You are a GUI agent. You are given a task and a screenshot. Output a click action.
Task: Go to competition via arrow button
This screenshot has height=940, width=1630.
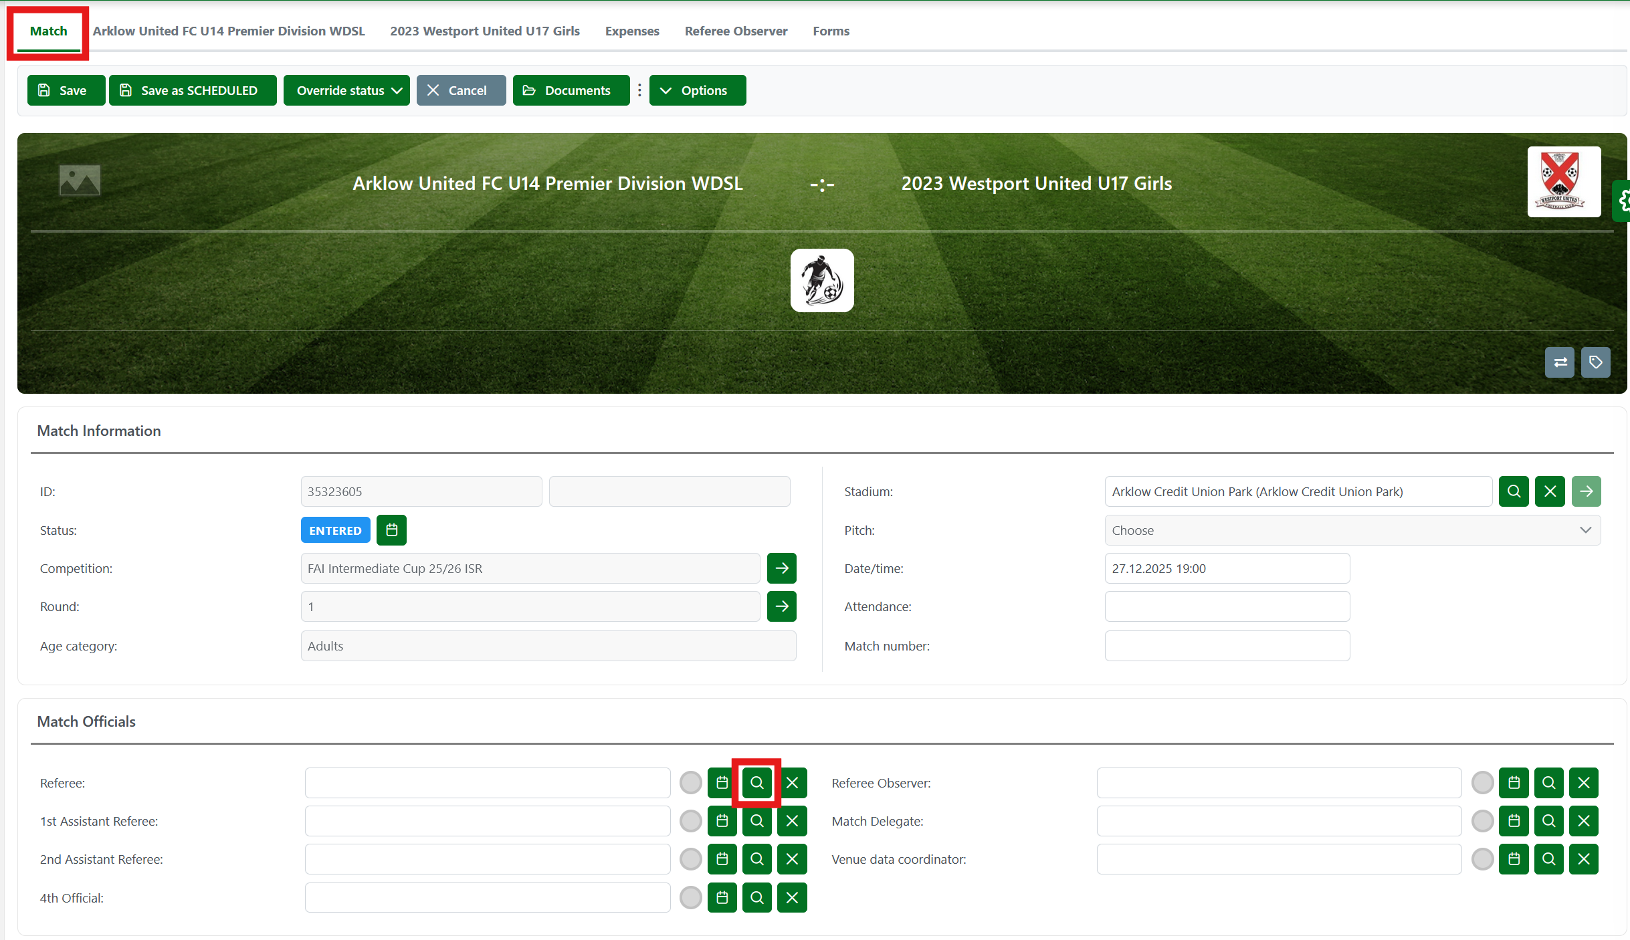tap(781, 568)
